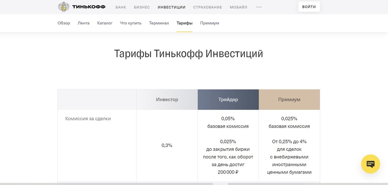Screen dimensions: 388x185
Task: Switch to the Лента tab
Action: (83, 23)
